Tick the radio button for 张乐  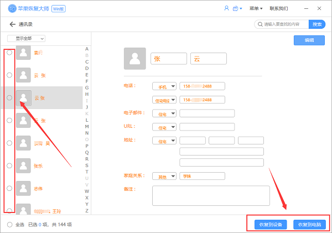(9, 165)
